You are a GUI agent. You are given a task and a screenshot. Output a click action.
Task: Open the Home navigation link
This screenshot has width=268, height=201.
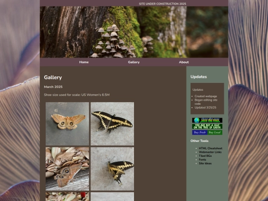point(84,62)
